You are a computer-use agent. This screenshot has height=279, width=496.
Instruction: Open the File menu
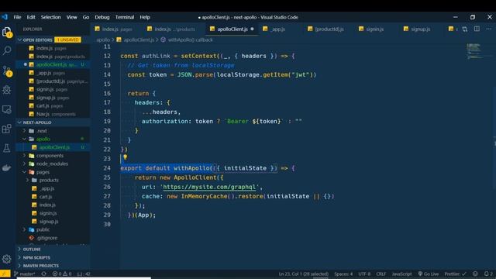17,17
